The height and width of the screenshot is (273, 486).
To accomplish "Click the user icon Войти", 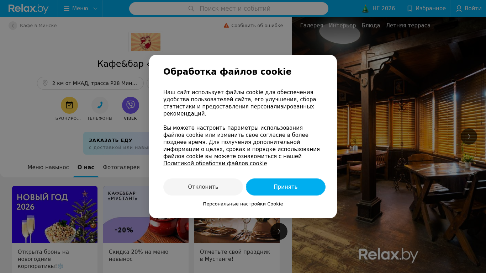I will (459, 9).
